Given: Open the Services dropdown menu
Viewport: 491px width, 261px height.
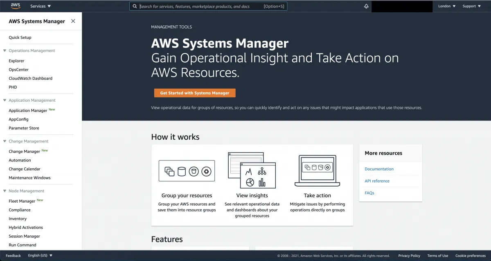Looking at the screenshot, I should point(41,6).
